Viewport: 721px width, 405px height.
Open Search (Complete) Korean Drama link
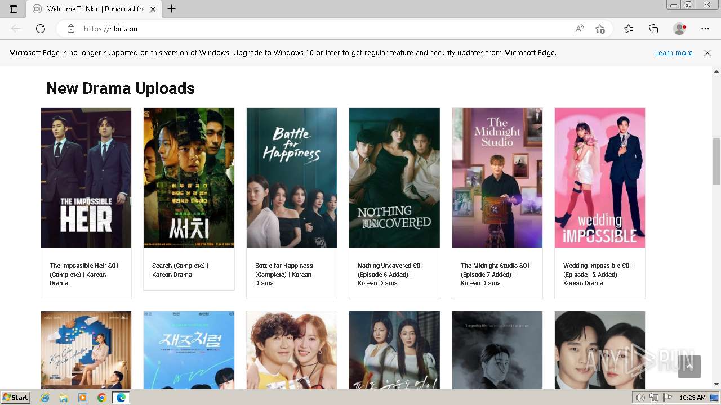(x=180, y=270)
